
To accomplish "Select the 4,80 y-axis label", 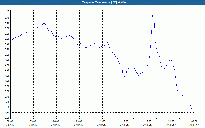I will 7,60.
